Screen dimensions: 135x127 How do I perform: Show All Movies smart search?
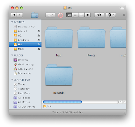(x=25, y=102)
